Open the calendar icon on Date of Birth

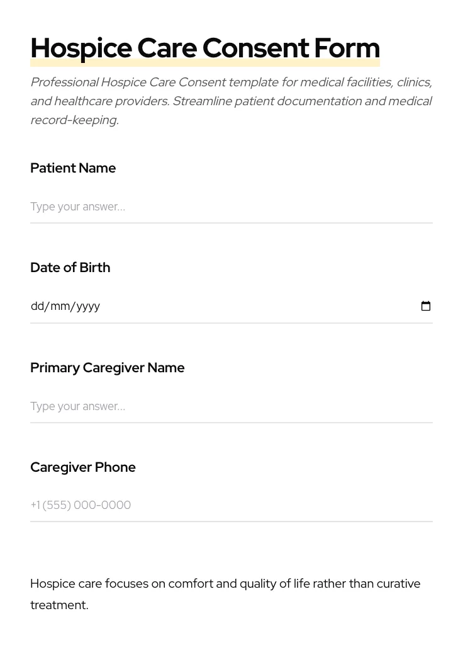pos(426,306)
